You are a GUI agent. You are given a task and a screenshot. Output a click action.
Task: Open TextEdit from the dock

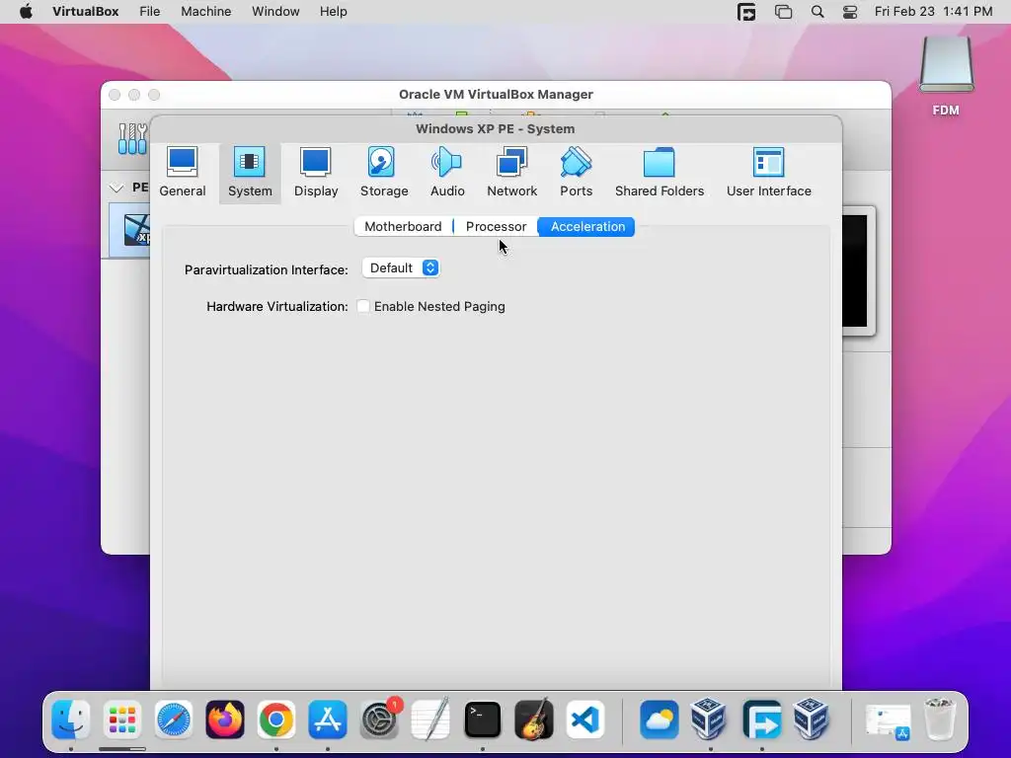[x=430, y=720]
